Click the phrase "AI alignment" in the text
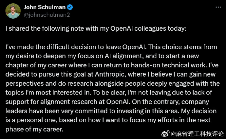This screenshot has height=139, width=226. (124, 56)
